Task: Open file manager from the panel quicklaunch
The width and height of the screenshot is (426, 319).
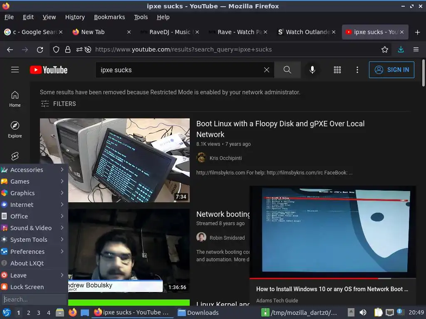Action: 60,312
